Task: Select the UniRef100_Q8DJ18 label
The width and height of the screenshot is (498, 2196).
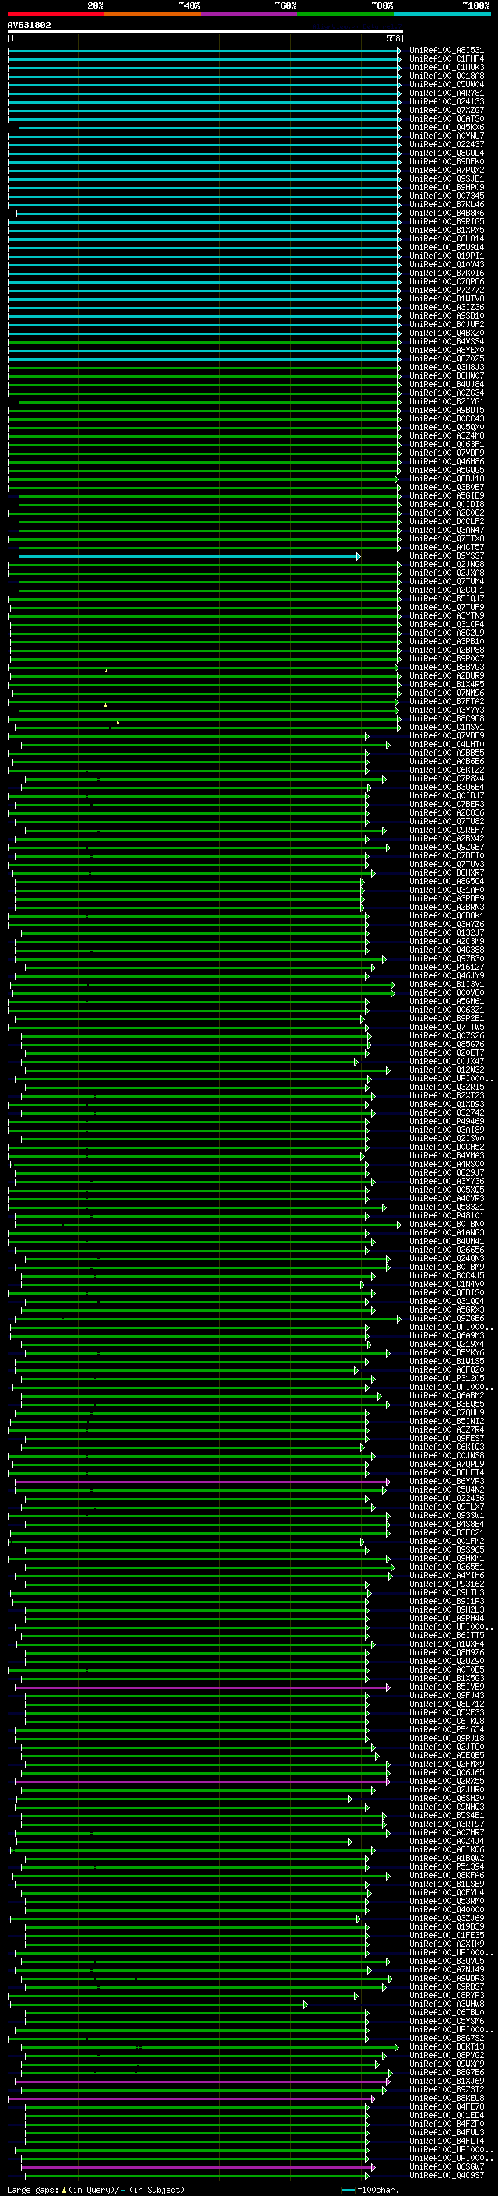Action: (x=447, y=478)
